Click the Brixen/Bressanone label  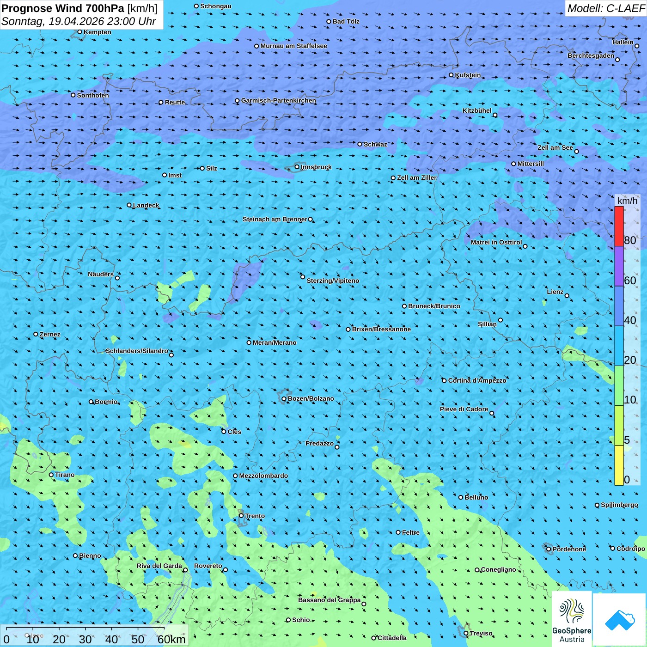click(x=381, y=329)
